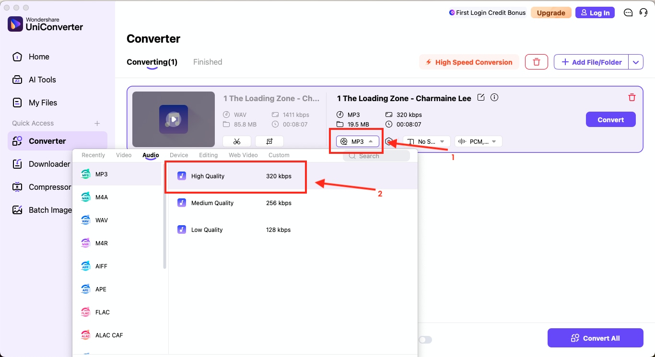Open the Editing format tab

click(209, 155)
